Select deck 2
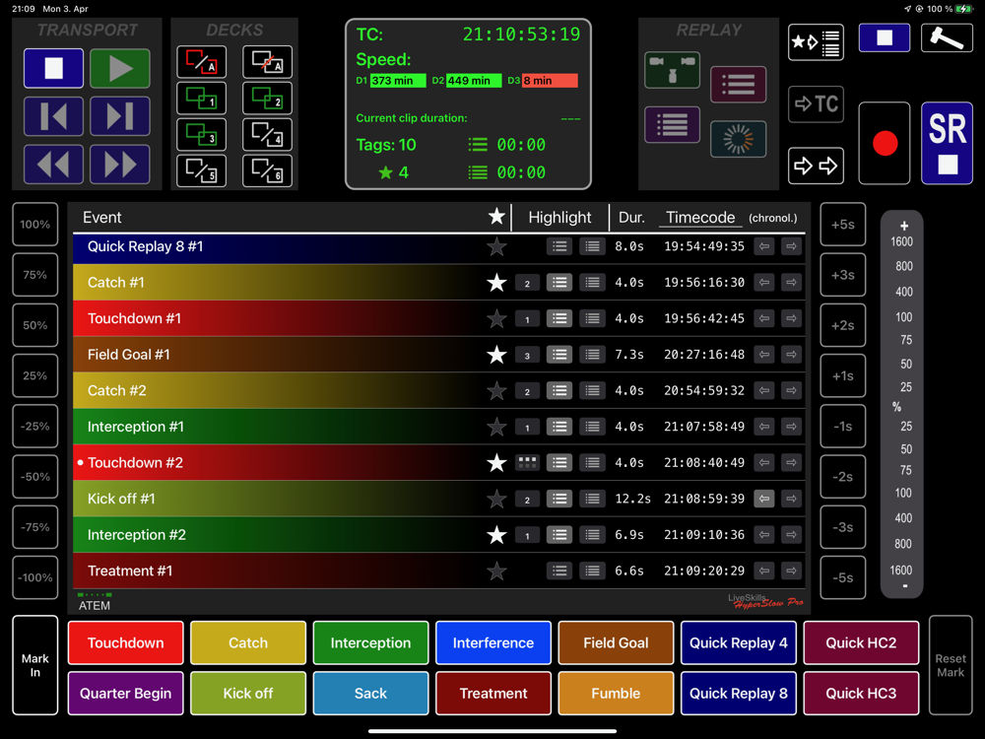 (268, 98)
